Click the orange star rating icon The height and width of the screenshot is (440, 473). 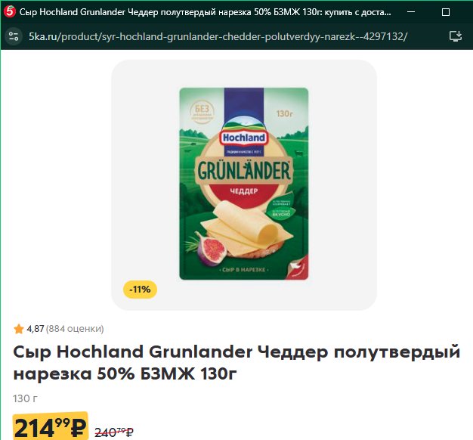19,329
